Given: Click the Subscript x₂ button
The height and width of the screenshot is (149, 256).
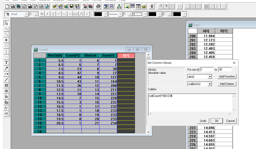Looking at the screenshot, I should pyautogui.click(x=64, y=14).
